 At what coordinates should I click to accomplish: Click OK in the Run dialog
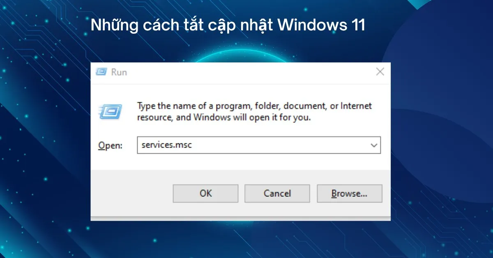[x=205, y=193]
